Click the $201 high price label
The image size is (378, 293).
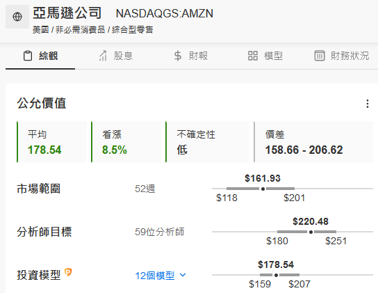(295, 198)
